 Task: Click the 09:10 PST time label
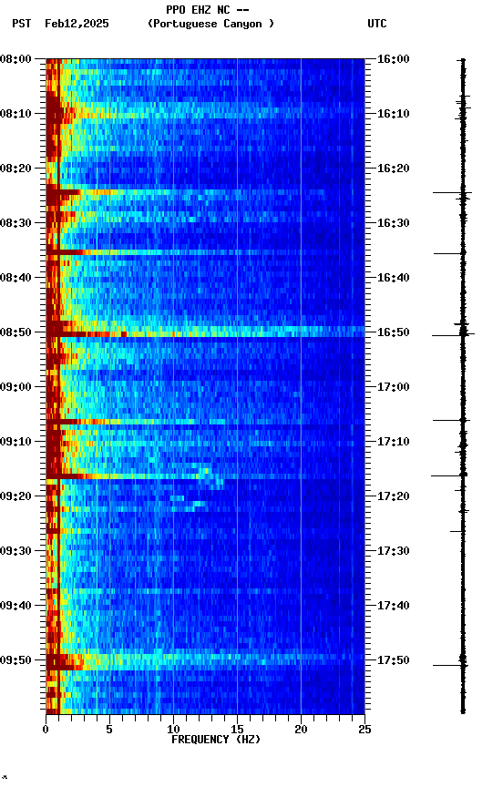15,442
